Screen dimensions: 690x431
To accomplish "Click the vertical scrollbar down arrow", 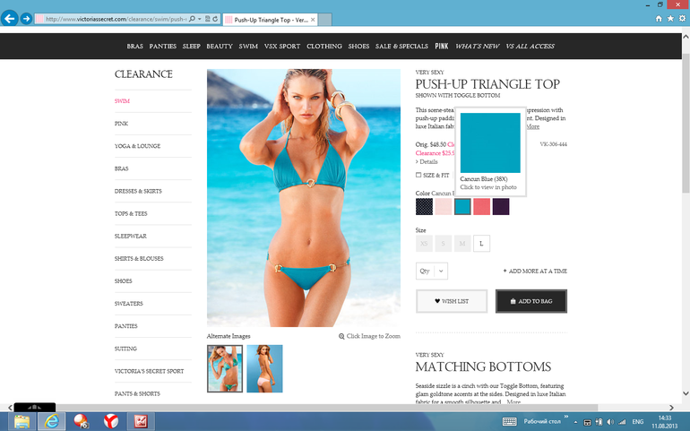I will coord(686,393).
